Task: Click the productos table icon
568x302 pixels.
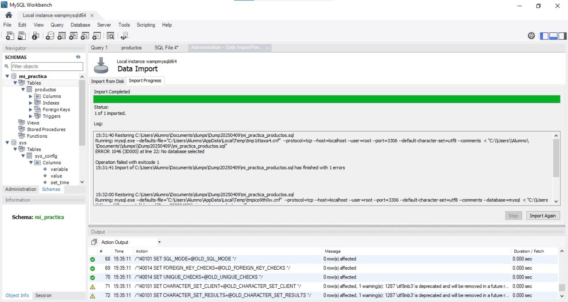Action: coord(30,89)
